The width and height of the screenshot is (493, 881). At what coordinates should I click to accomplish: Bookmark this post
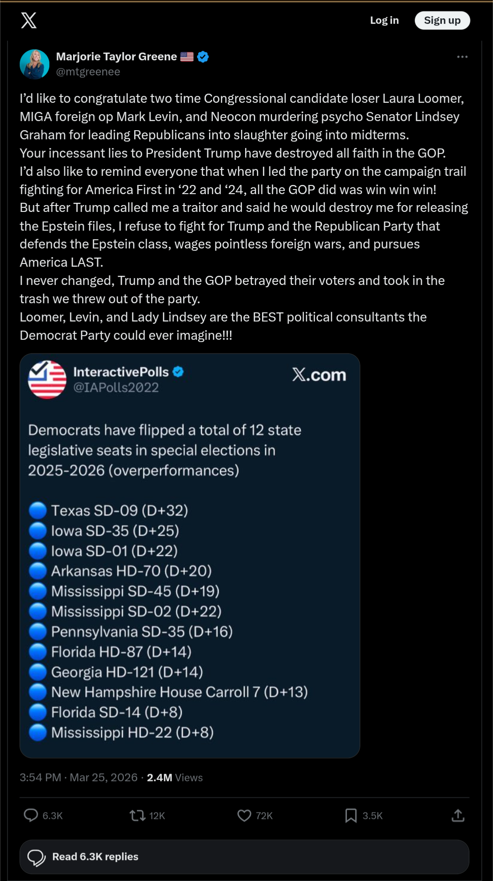pos(351,815)
